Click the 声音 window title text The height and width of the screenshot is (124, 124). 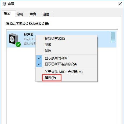(x=11, y=4)
